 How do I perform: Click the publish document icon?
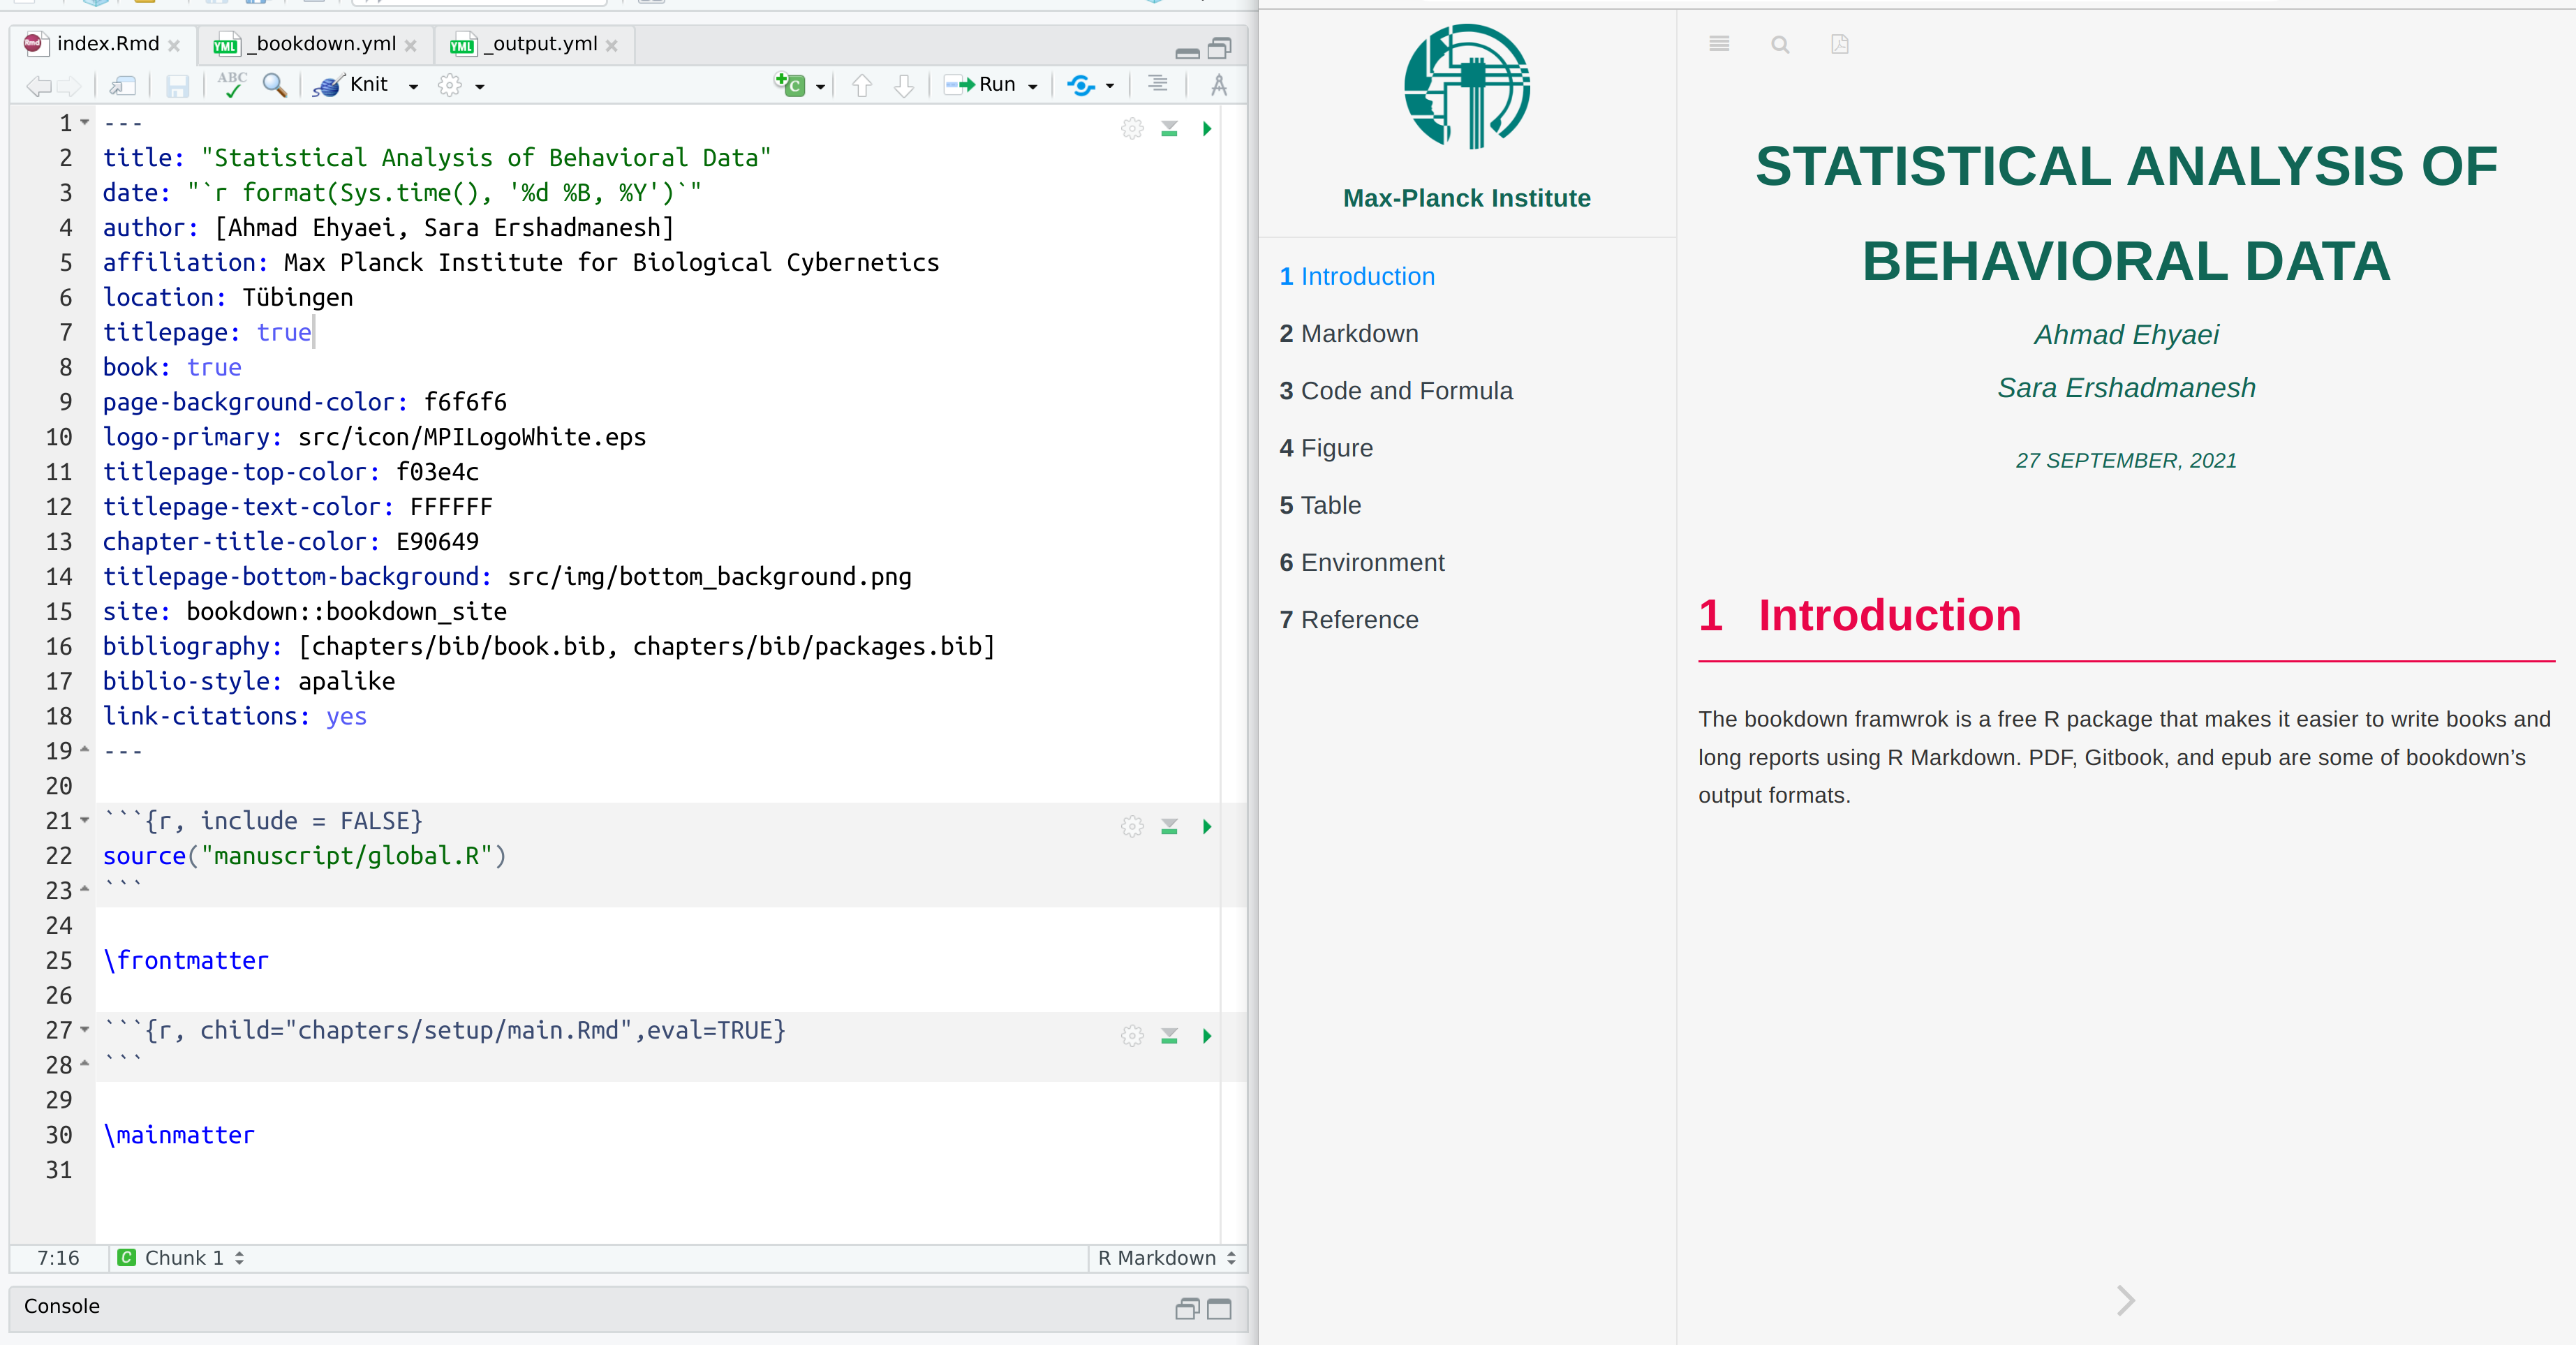[x=1081, y=85]
